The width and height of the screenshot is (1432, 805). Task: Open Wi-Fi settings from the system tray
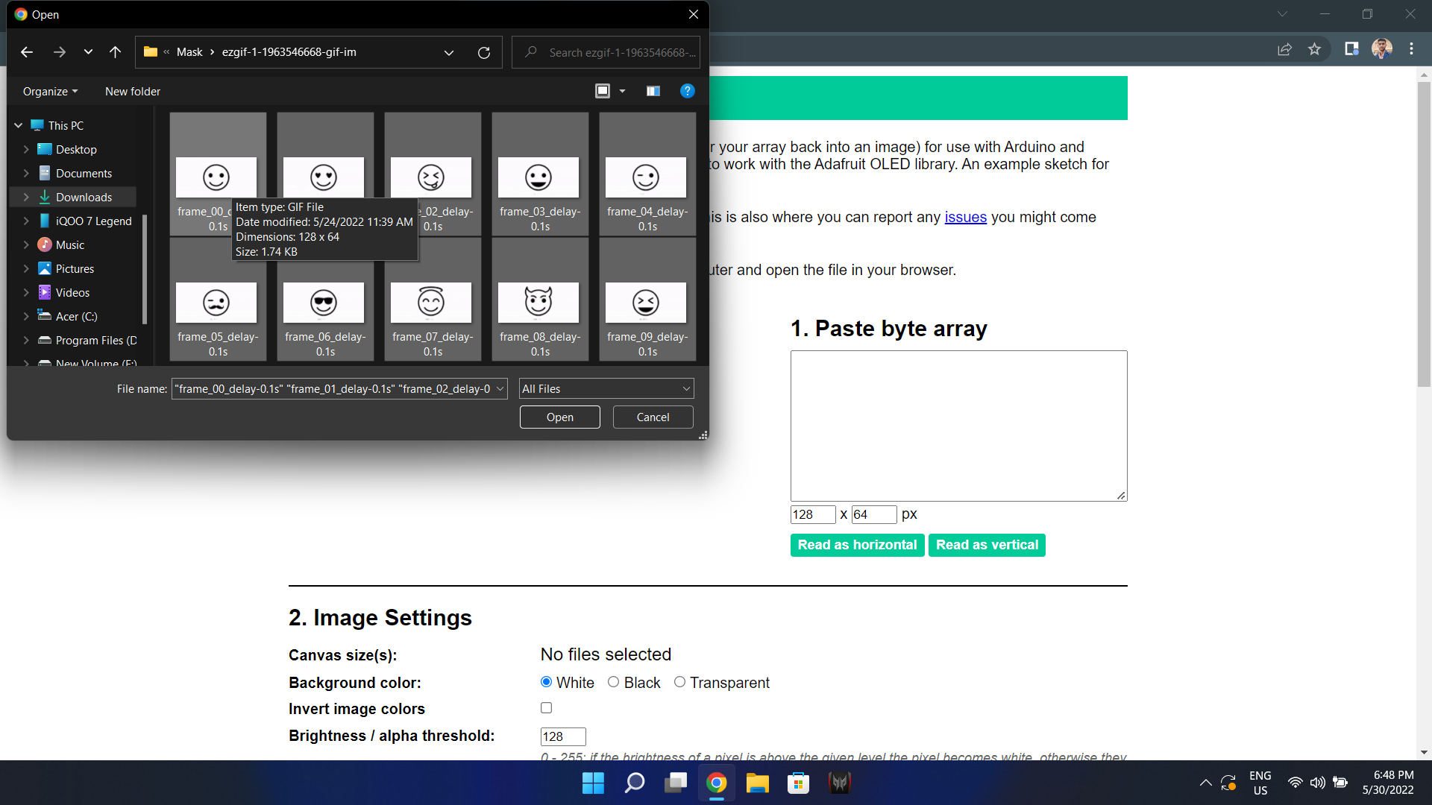(x=1294, y=783)
